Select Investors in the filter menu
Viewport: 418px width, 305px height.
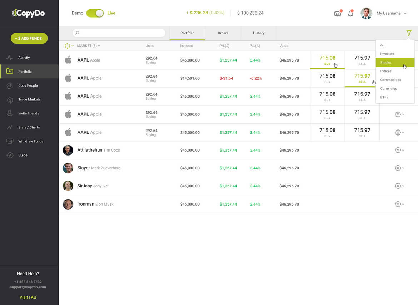[x=395, y=54]
